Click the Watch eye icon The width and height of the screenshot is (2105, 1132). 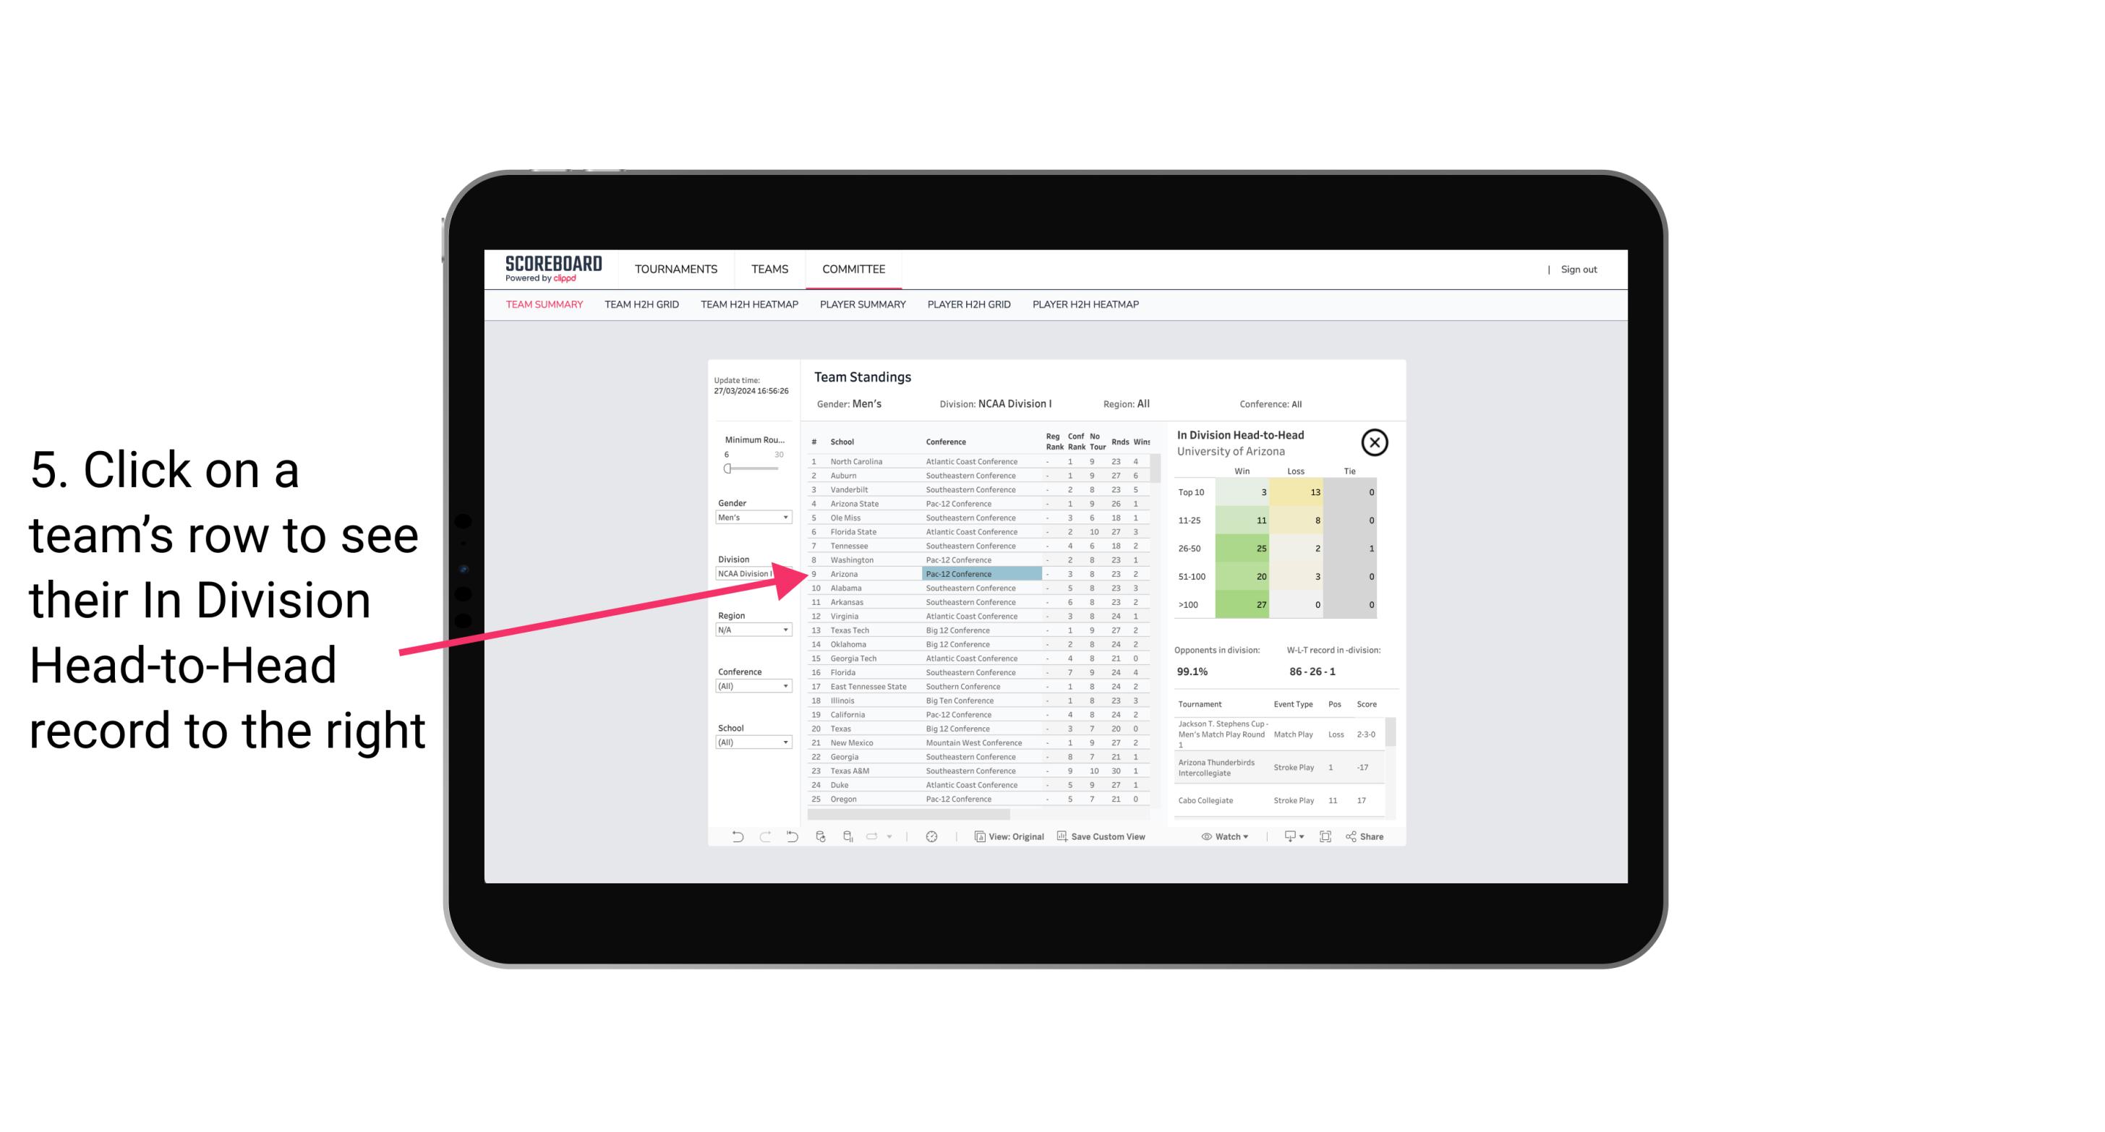point(1208,836)
